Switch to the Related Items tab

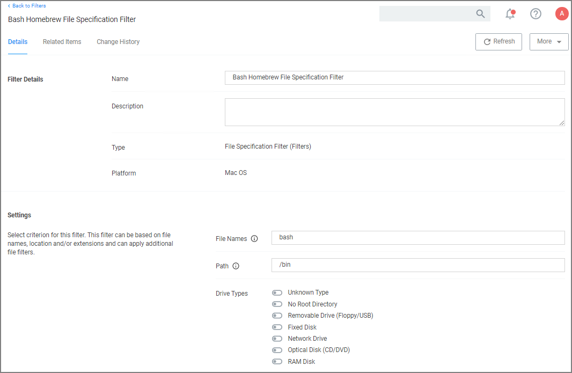click(62, 42)
